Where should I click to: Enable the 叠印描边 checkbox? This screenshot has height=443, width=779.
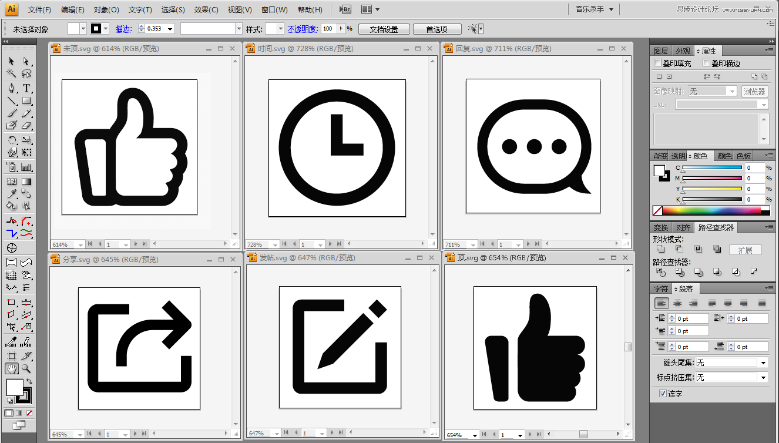(706, 63)
